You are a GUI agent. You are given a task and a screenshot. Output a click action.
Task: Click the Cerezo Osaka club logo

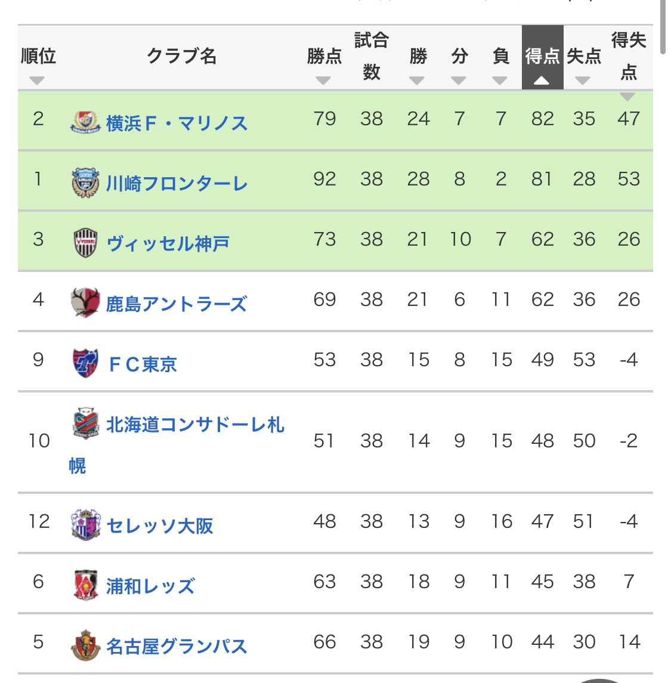click(85, 525)
